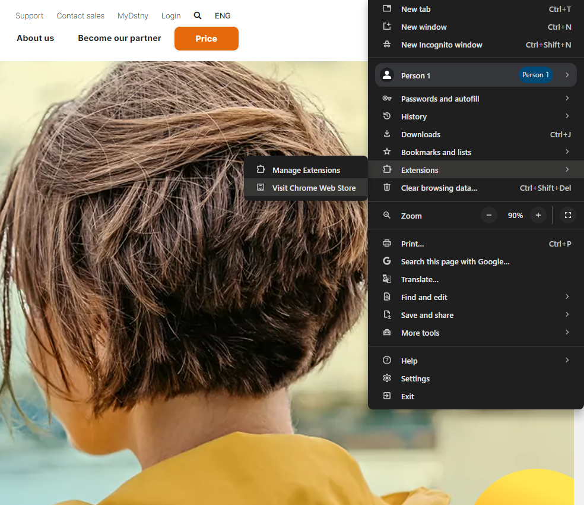Click the Ctrl+J shortcut text
The image size is (584, 505).
[560, 134]
